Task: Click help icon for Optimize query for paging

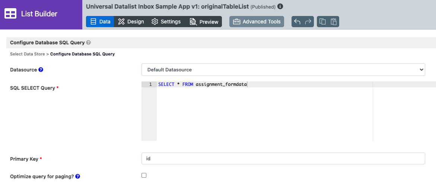Action: click(78, 177)
